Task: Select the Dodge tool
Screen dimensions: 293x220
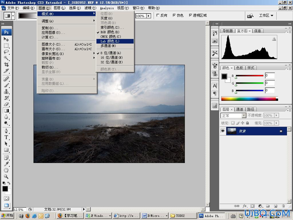Action: pyautogui.click(x=6, y=123)
